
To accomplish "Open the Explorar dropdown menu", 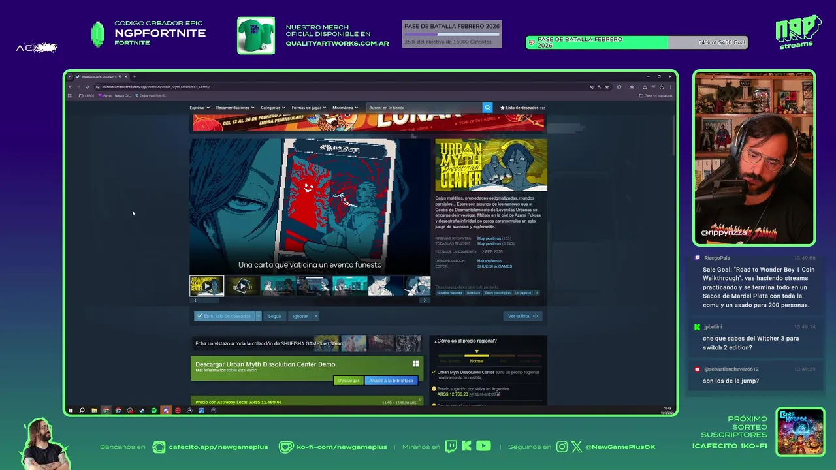I will pos(199,108).
